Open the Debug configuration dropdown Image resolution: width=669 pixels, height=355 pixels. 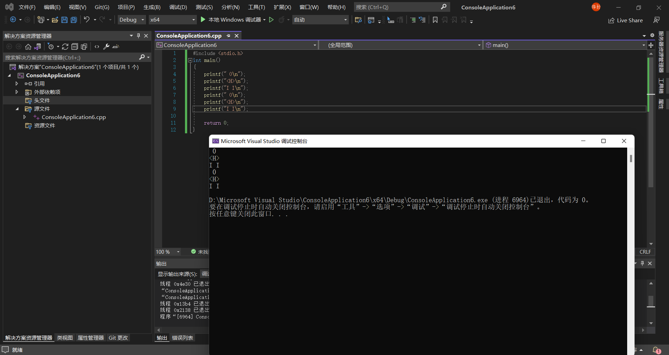(132, 20)
